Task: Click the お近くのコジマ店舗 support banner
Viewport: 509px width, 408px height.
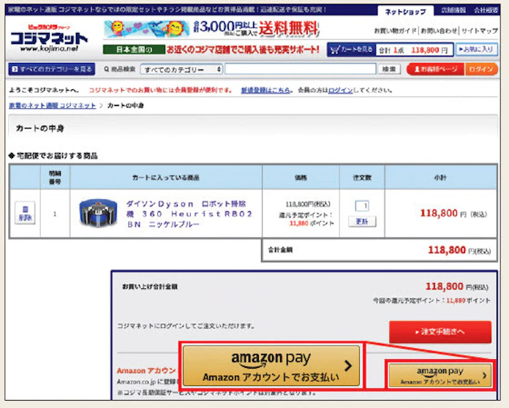Action: 211,50
